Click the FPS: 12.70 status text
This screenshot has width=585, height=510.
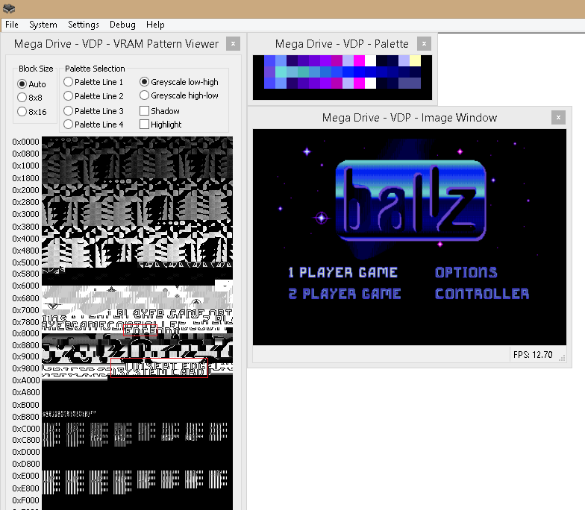533,355
